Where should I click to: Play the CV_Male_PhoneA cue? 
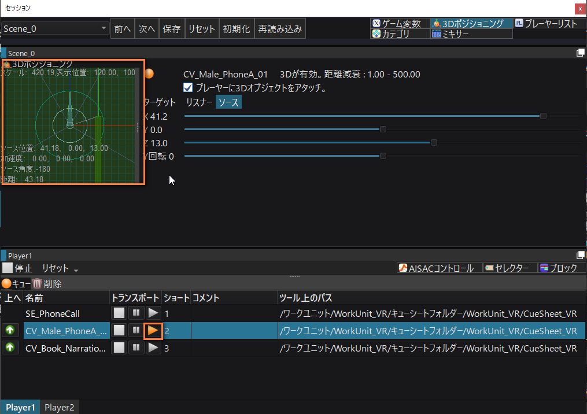153,331
